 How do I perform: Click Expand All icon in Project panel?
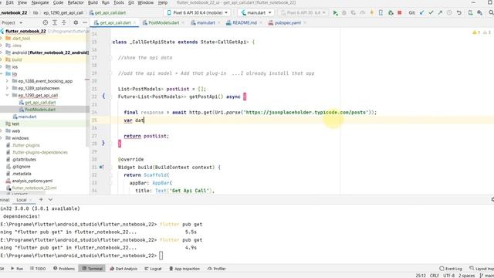pos(55,22)
